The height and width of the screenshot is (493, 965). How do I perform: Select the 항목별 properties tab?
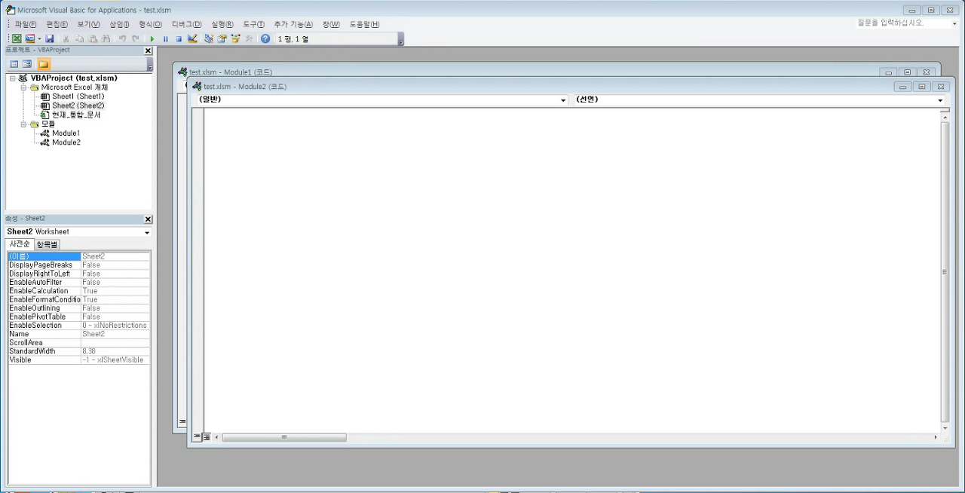[x=47, y=244]
